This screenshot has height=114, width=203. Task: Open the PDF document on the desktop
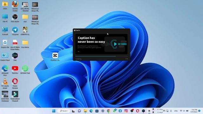15,43
